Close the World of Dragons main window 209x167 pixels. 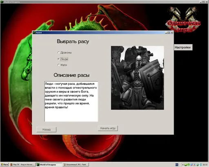pyautogui.click(x=207, y=2)
